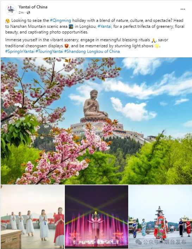Open the women praying in white dresses photo
The image size is (192, 249).
[32, 217]
